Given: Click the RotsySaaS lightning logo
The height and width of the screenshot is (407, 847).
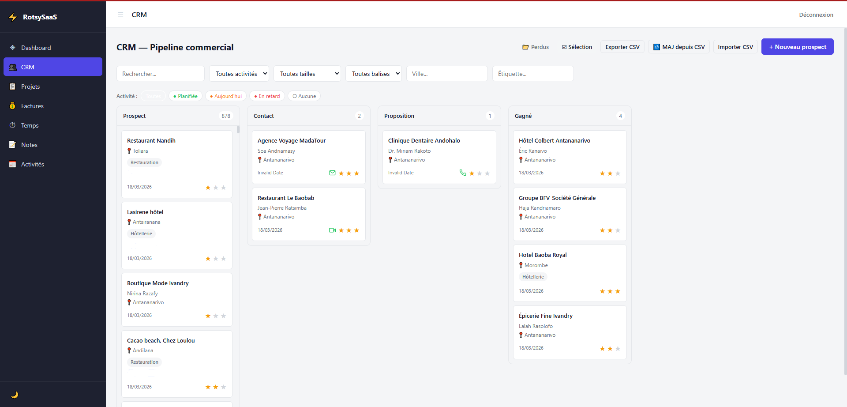Looking at the screenshot, I should pyautogui.click(x=13, y=17).
